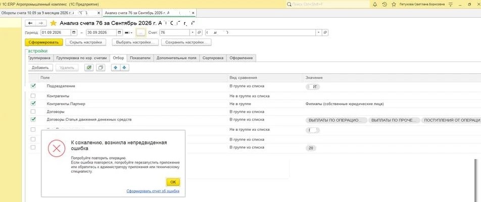The image size is (481, 202).
Task: Click Сохранить настройки button
Action: 186,42
